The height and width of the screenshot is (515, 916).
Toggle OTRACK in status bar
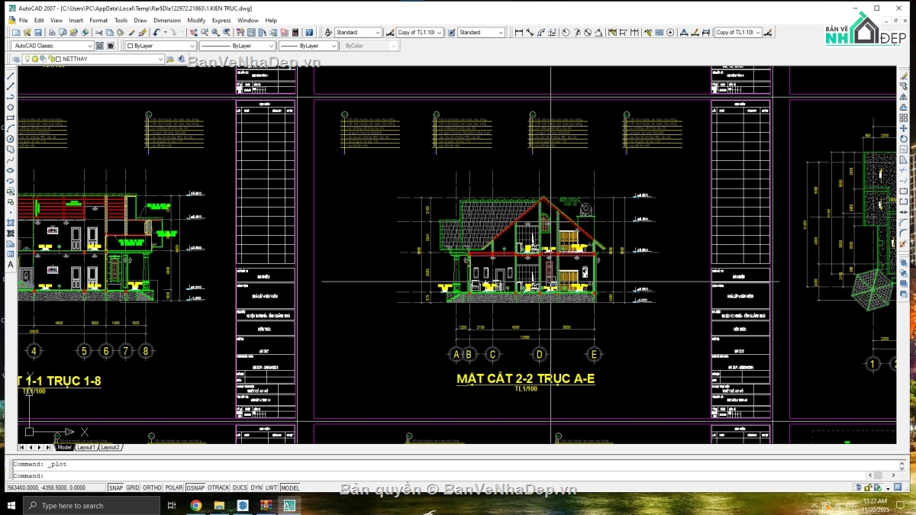point(218,488)
